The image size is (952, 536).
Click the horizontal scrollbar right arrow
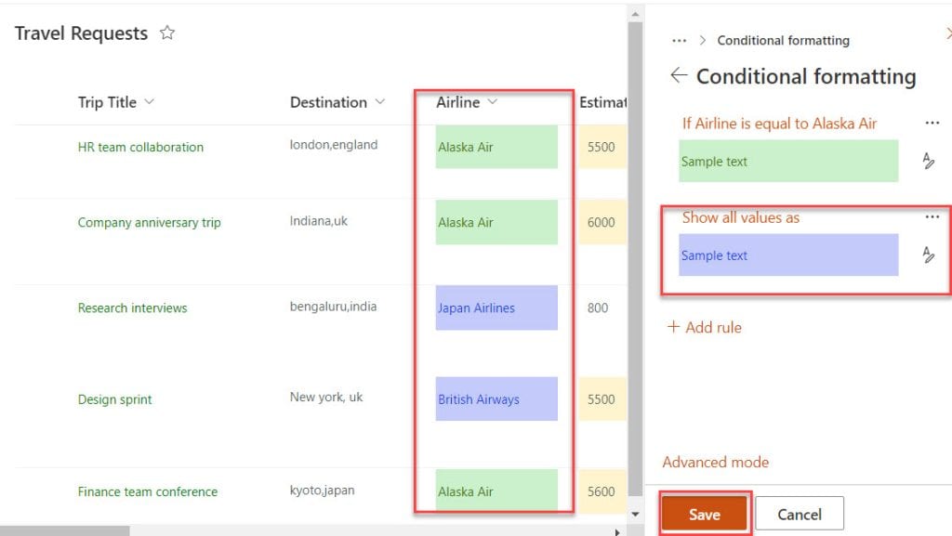pos(617,531)
